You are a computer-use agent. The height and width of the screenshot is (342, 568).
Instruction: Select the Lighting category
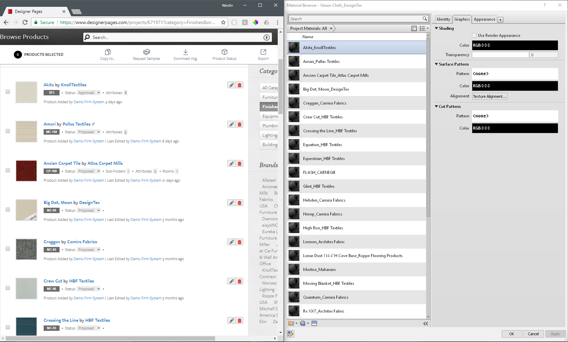click(x=269, y=135)
